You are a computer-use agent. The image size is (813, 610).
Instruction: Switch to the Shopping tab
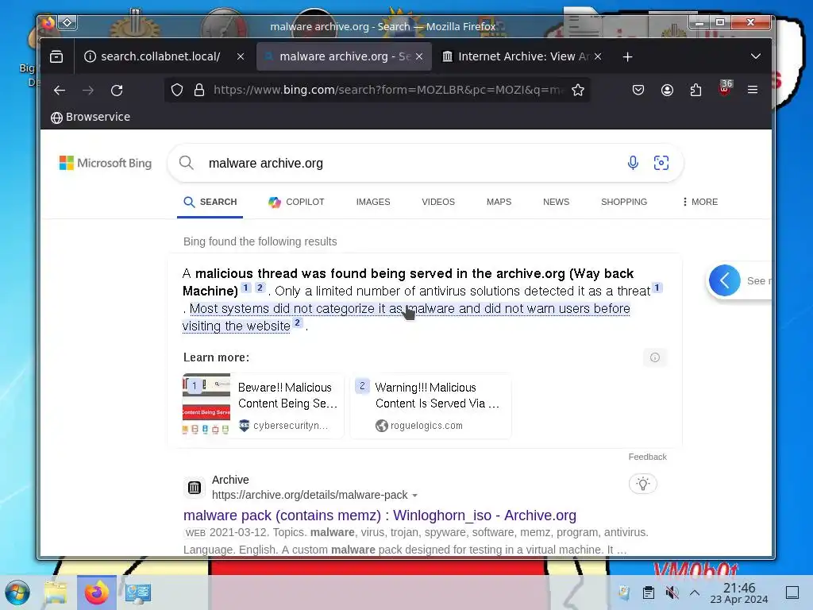tap(624, 202)
